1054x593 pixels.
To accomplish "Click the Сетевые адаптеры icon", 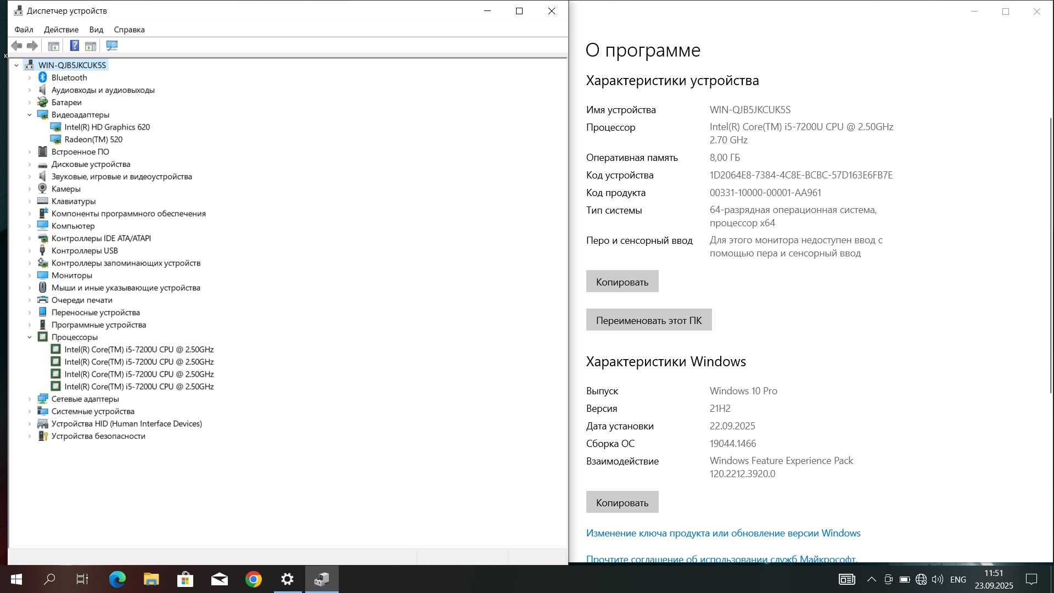I will pyautogui.click(x=43, y=399).
